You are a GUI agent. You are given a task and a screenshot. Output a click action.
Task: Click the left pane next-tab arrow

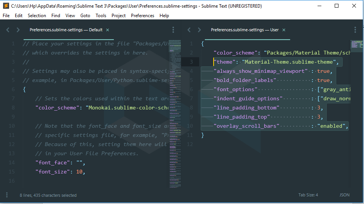pos(18,30)
